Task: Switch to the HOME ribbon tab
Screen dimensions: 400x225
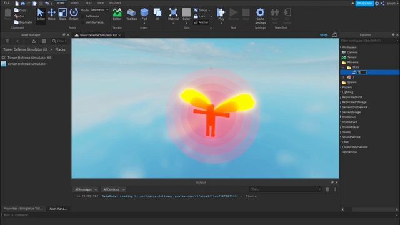Action: click(61, 3)
